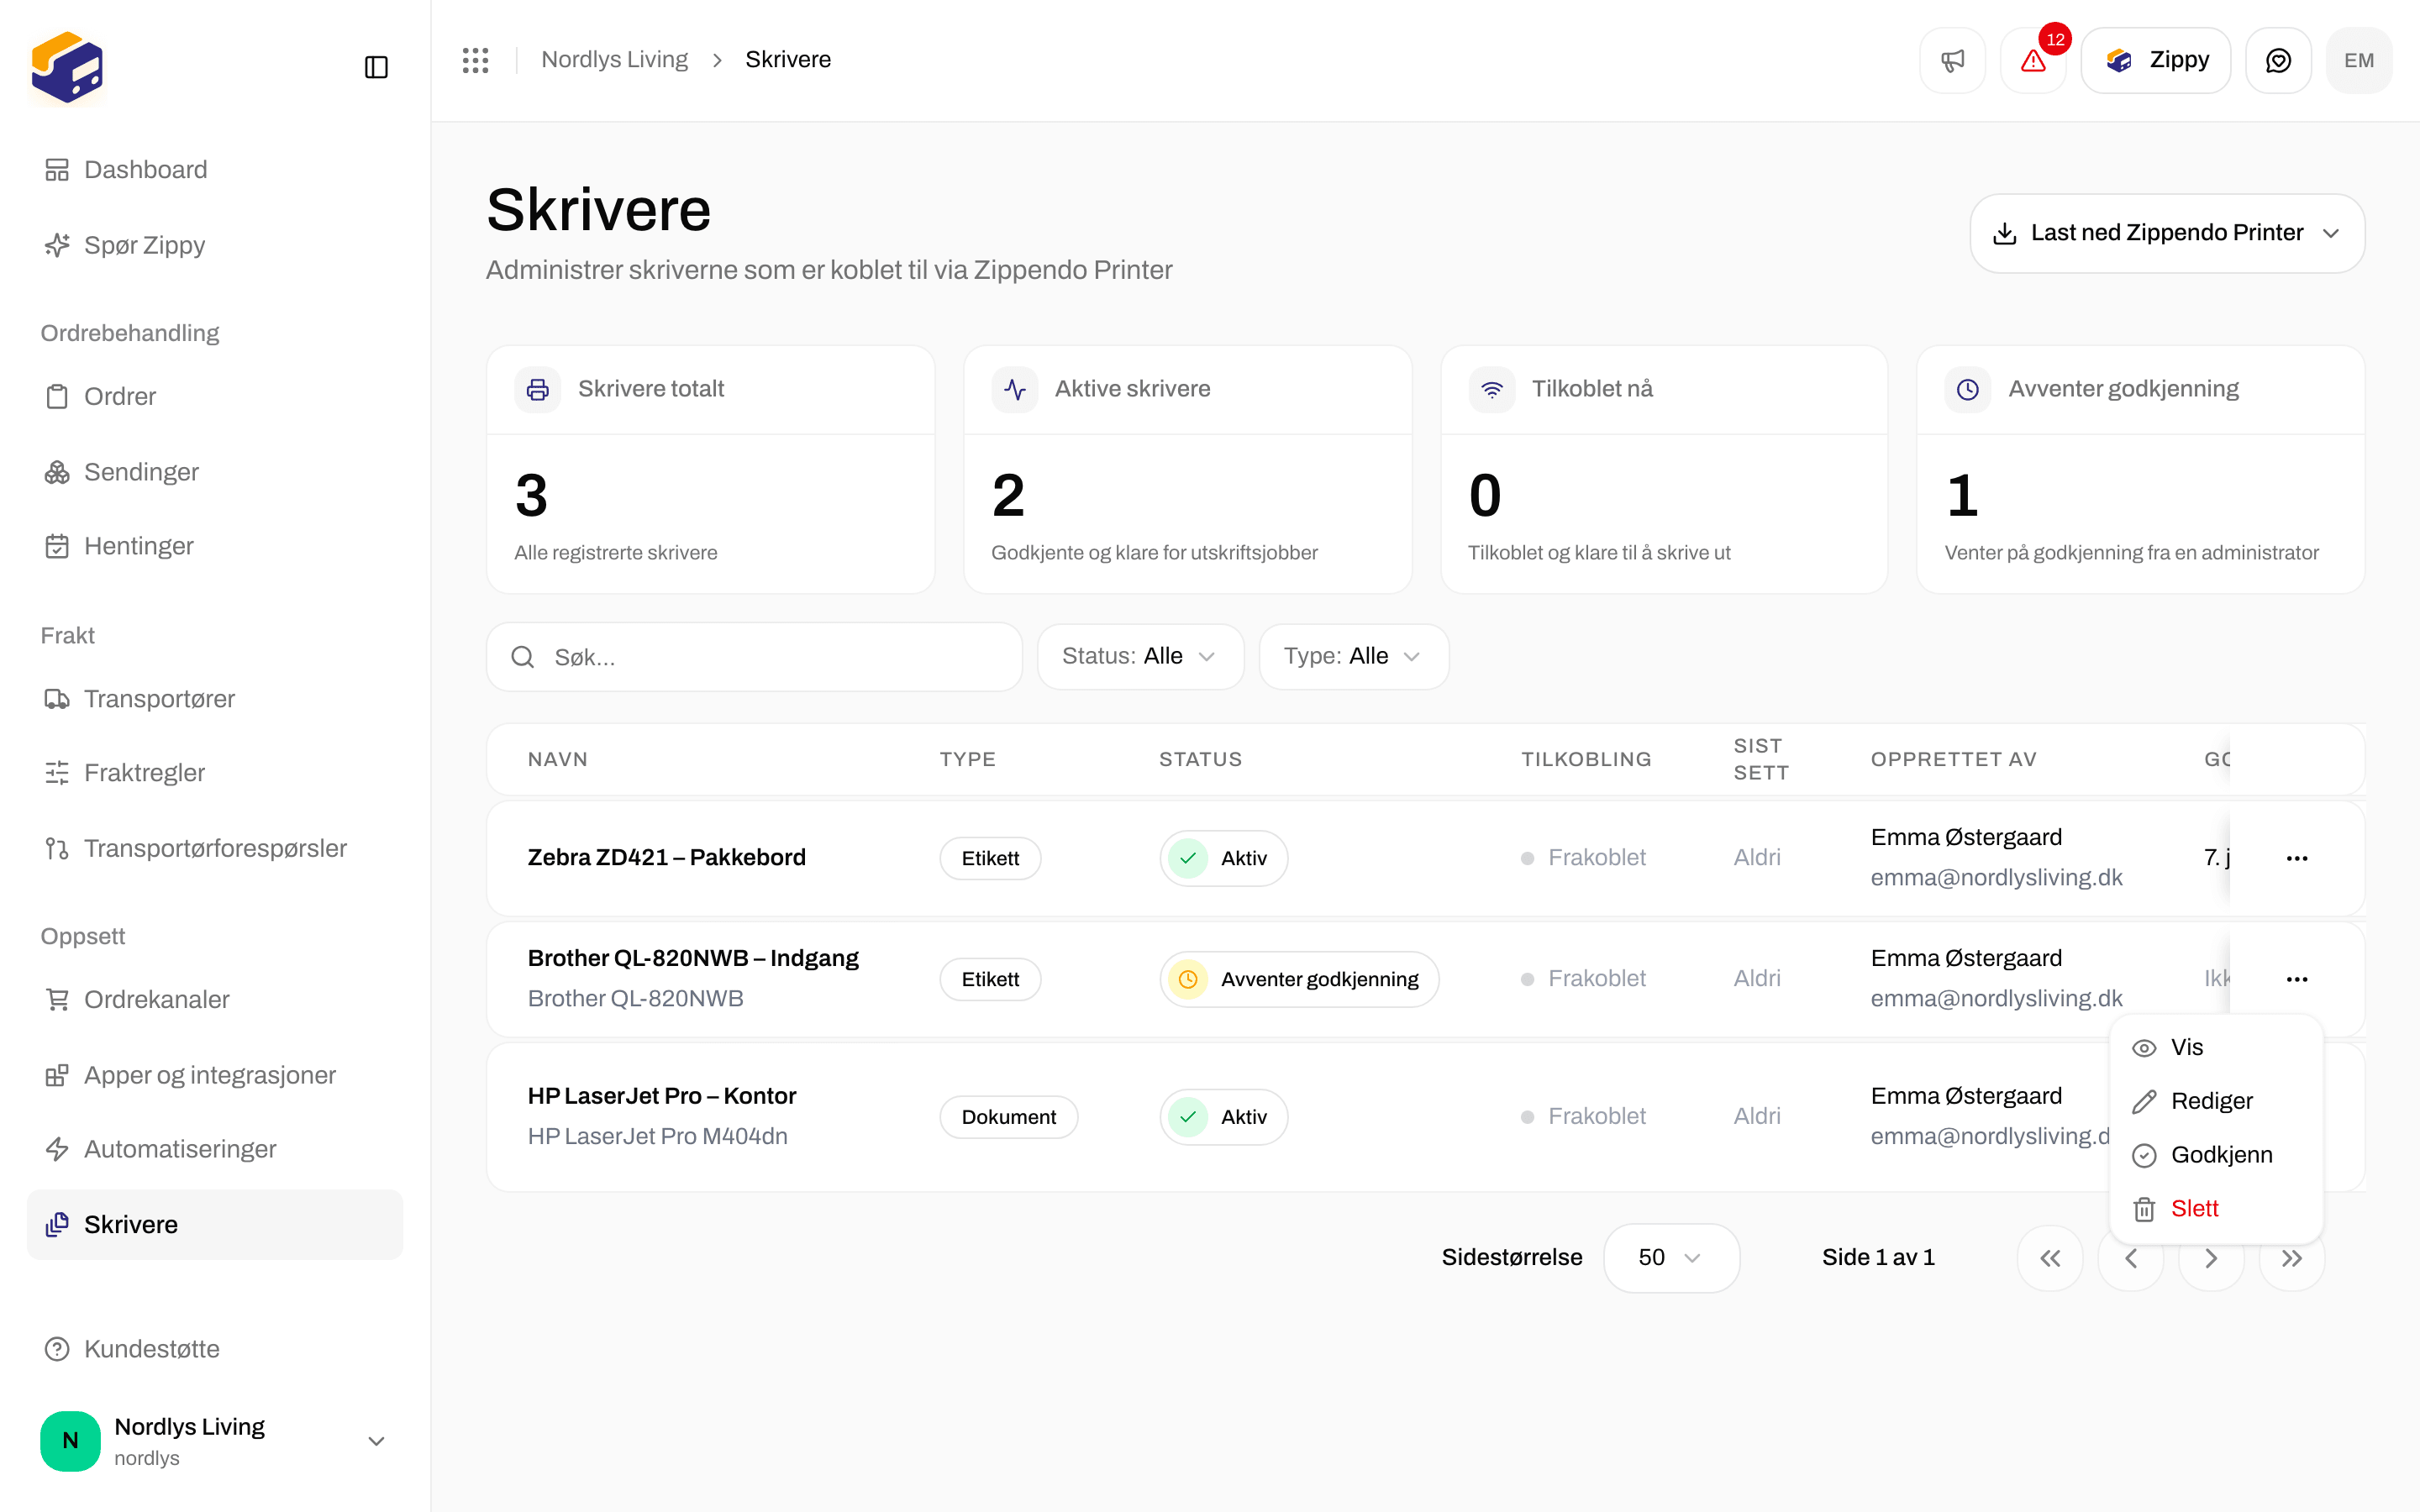This screenshot has width=2420, height=1512.
Task: Focus the Søk... search field
Action: [754, 657]
